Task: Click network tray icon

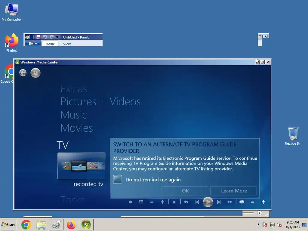Action: [272, 225]
